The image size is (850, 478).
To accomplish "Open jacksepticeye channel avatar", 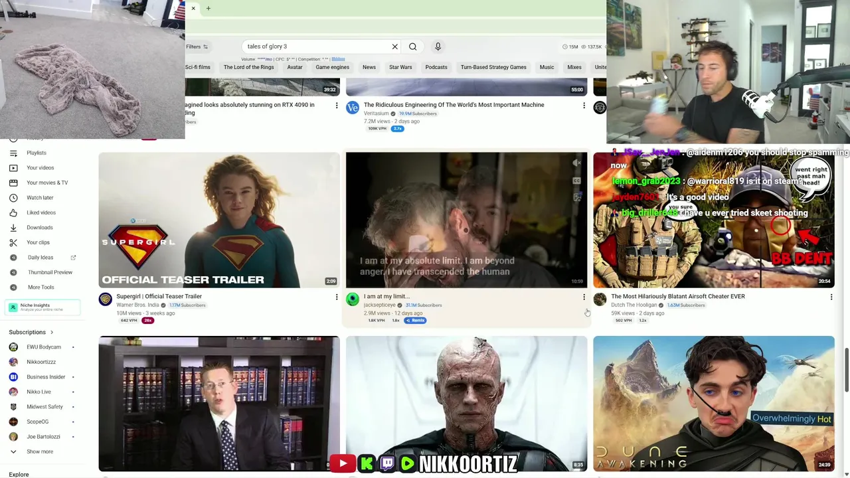I will (353, 299).
